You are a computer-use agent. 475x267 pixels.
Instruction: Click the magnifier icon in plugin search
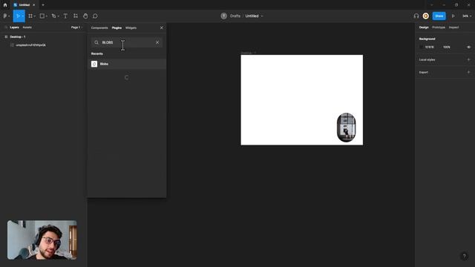pos(96,42)
